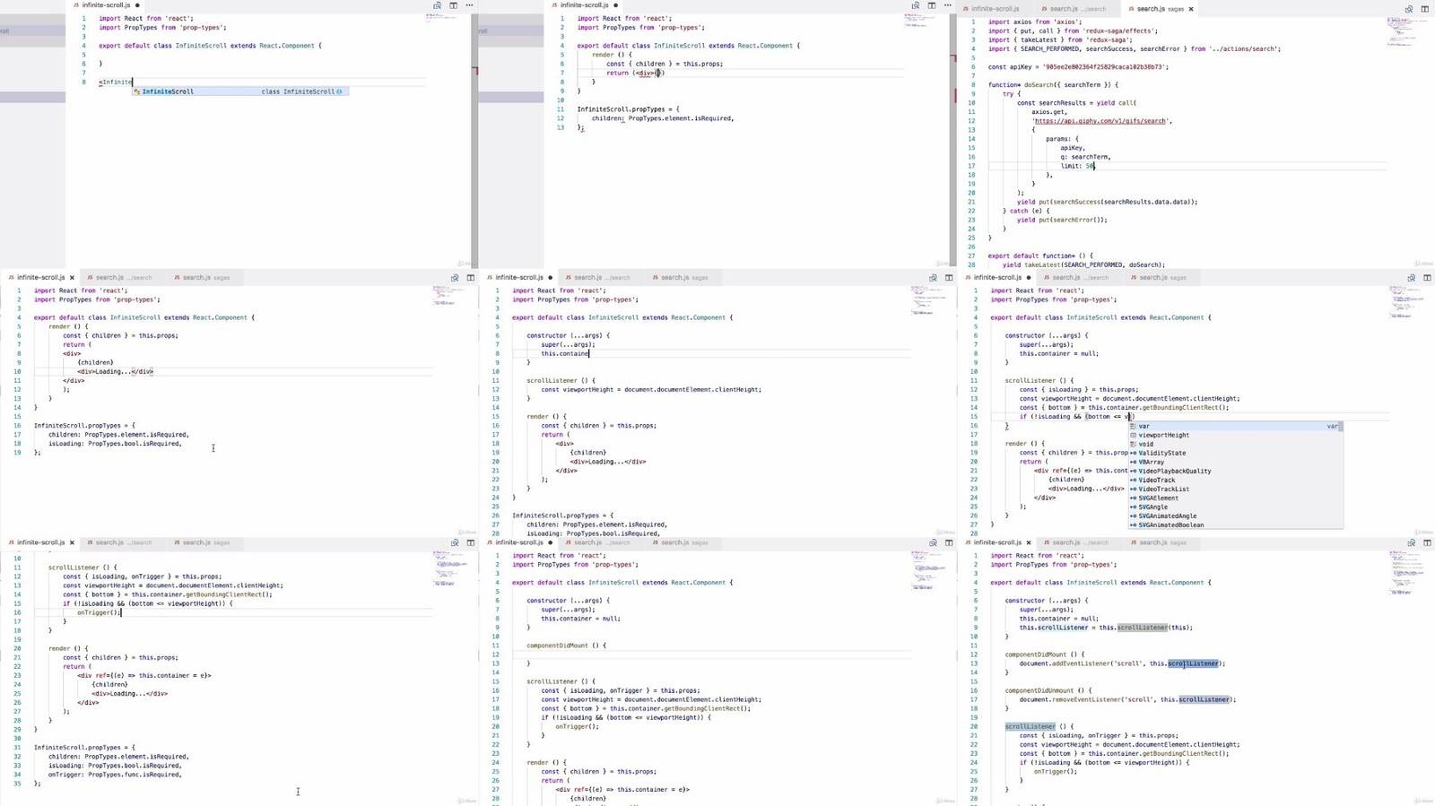Switch to search.js ../search tab in axios frame
The height and width of the screenshot is (806, 1435).
tap(1076, 9)
